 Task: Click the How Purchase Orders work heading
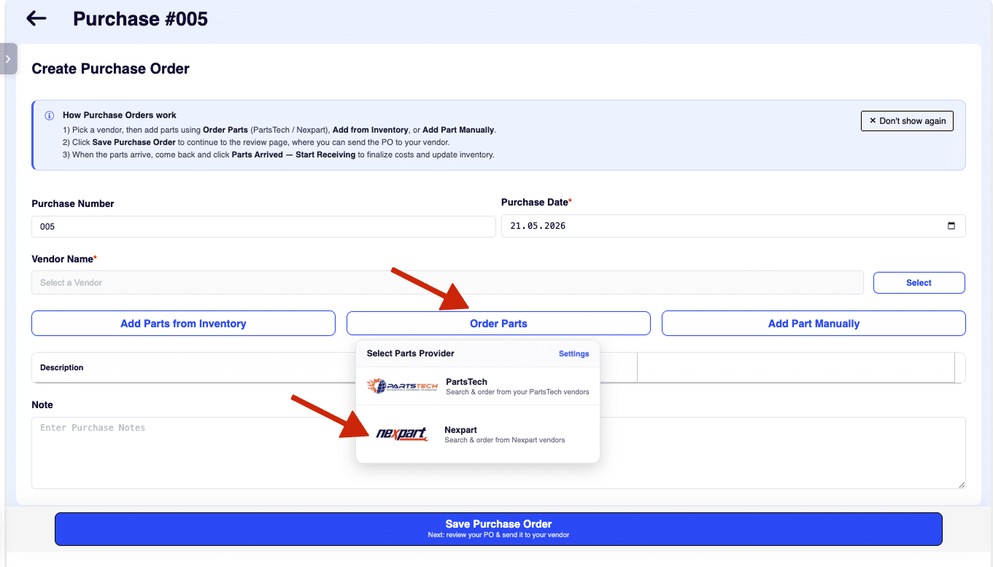pos(120,115)
